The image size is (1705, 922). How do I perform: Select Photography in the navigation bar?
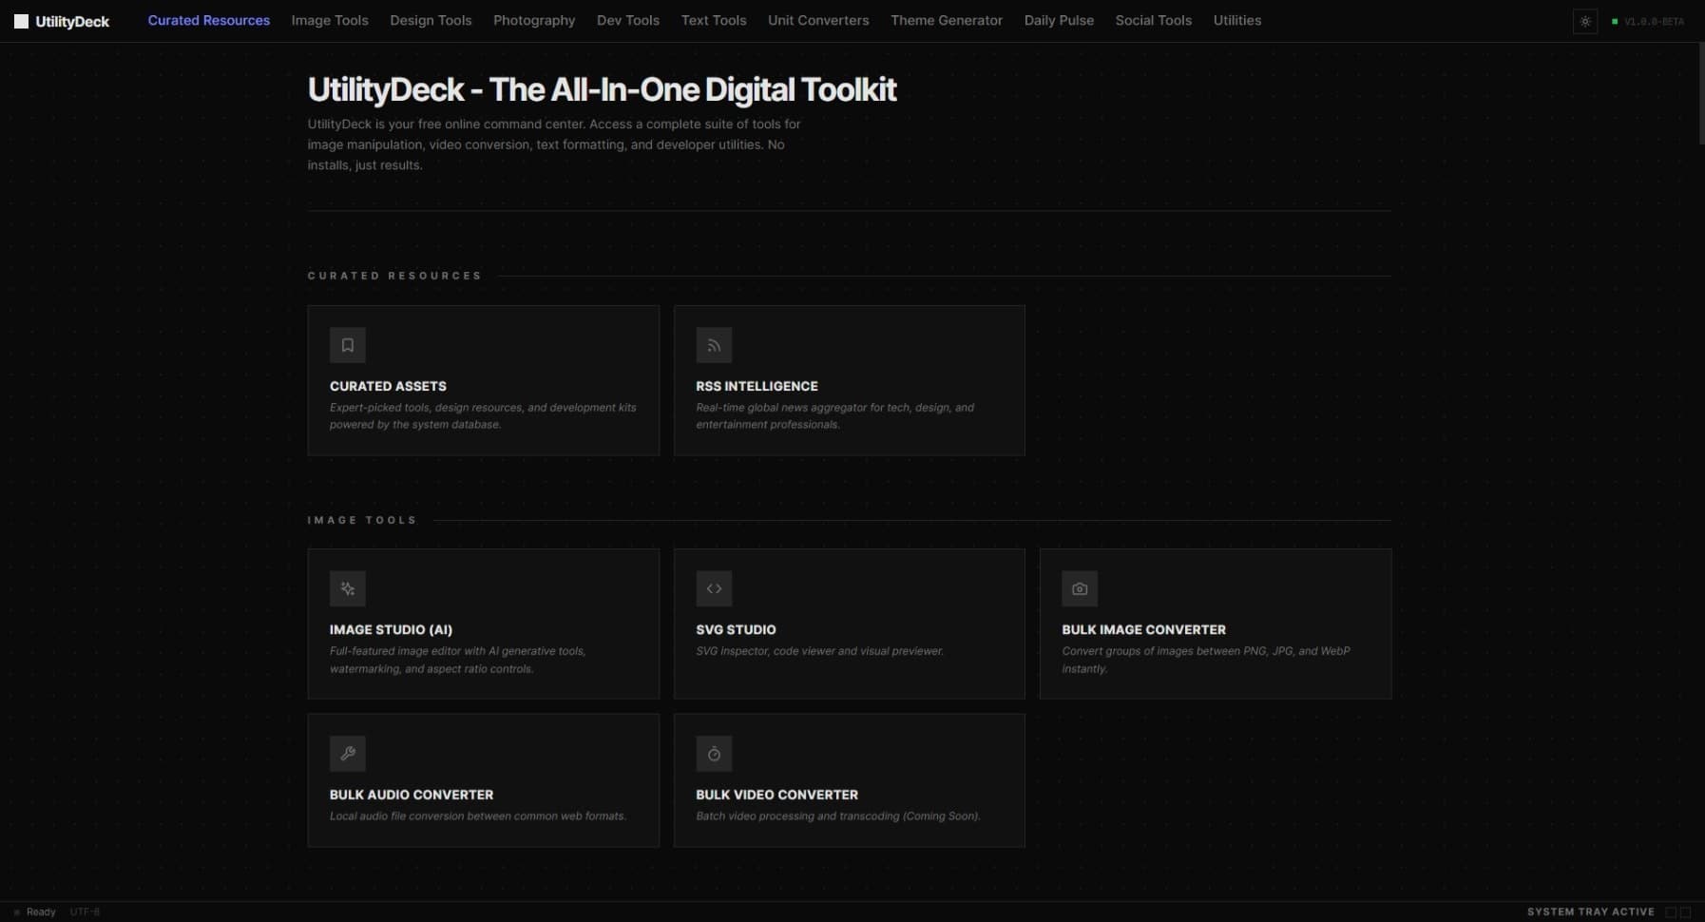pos(534,20)
